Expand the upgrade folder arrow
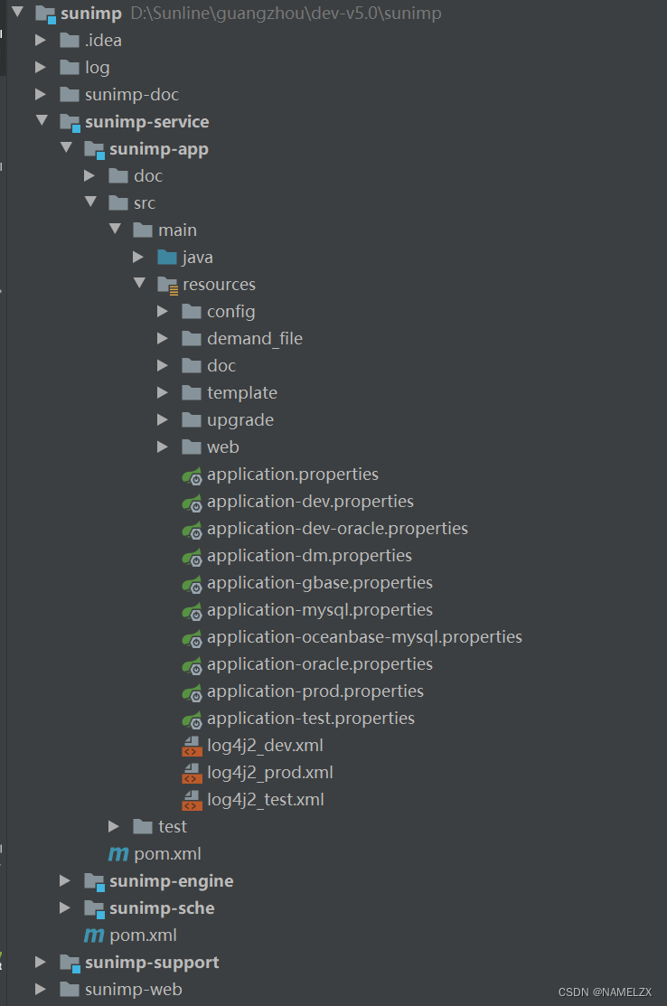Viewport: 667px width, 1006px height. click(x=163, y=419)
